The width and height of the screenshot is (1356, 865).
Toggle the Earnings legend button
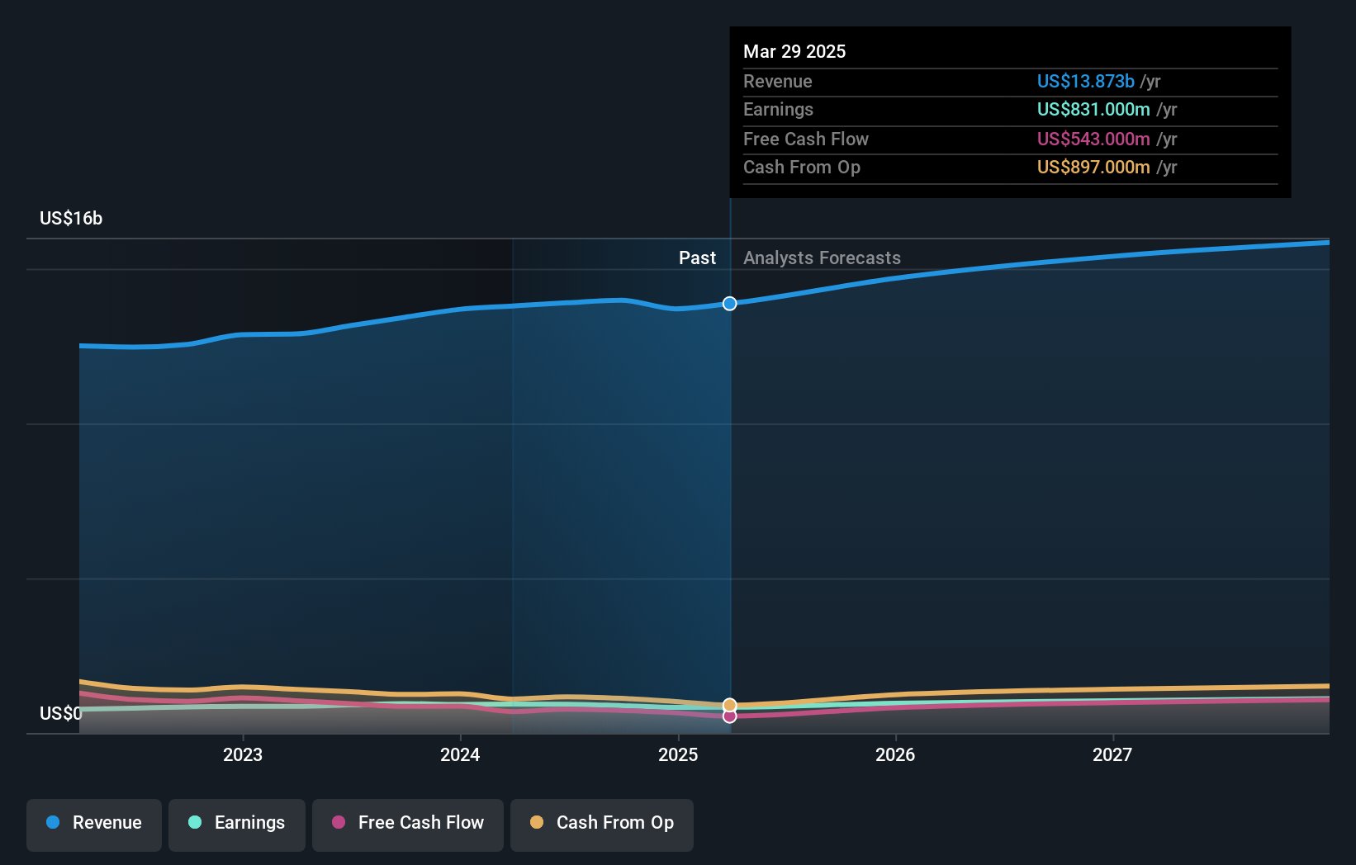point(237,825)
